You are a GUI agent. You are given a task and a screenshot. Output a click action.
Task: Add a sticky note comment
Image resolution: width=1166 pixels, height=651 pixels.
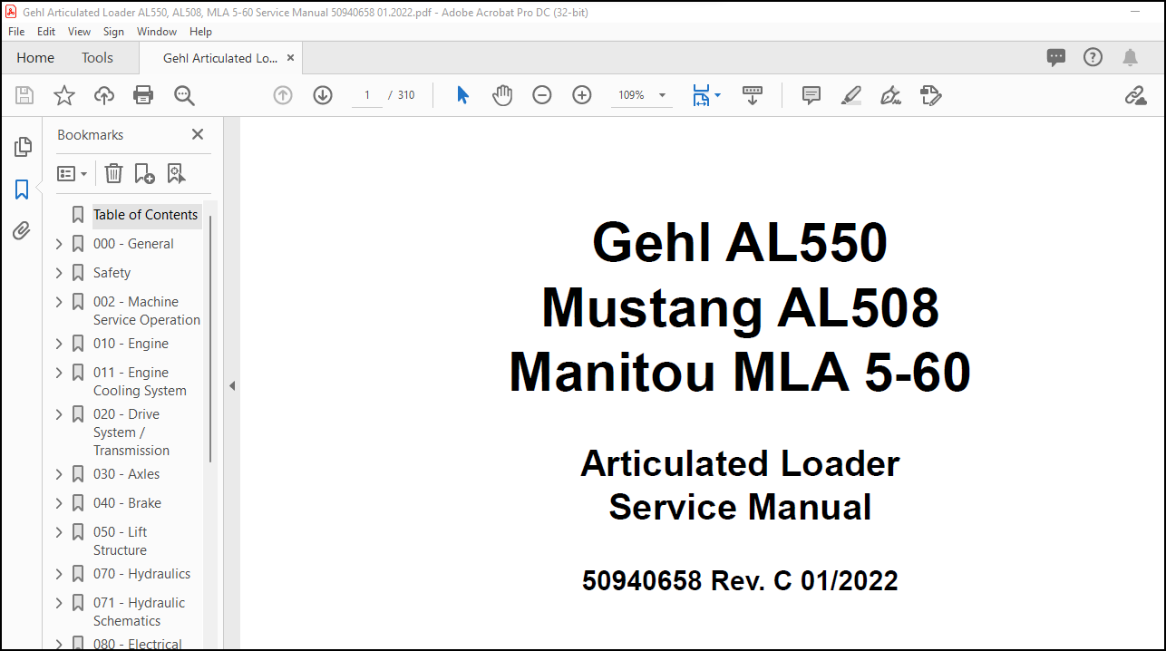(x=811, y=95)
